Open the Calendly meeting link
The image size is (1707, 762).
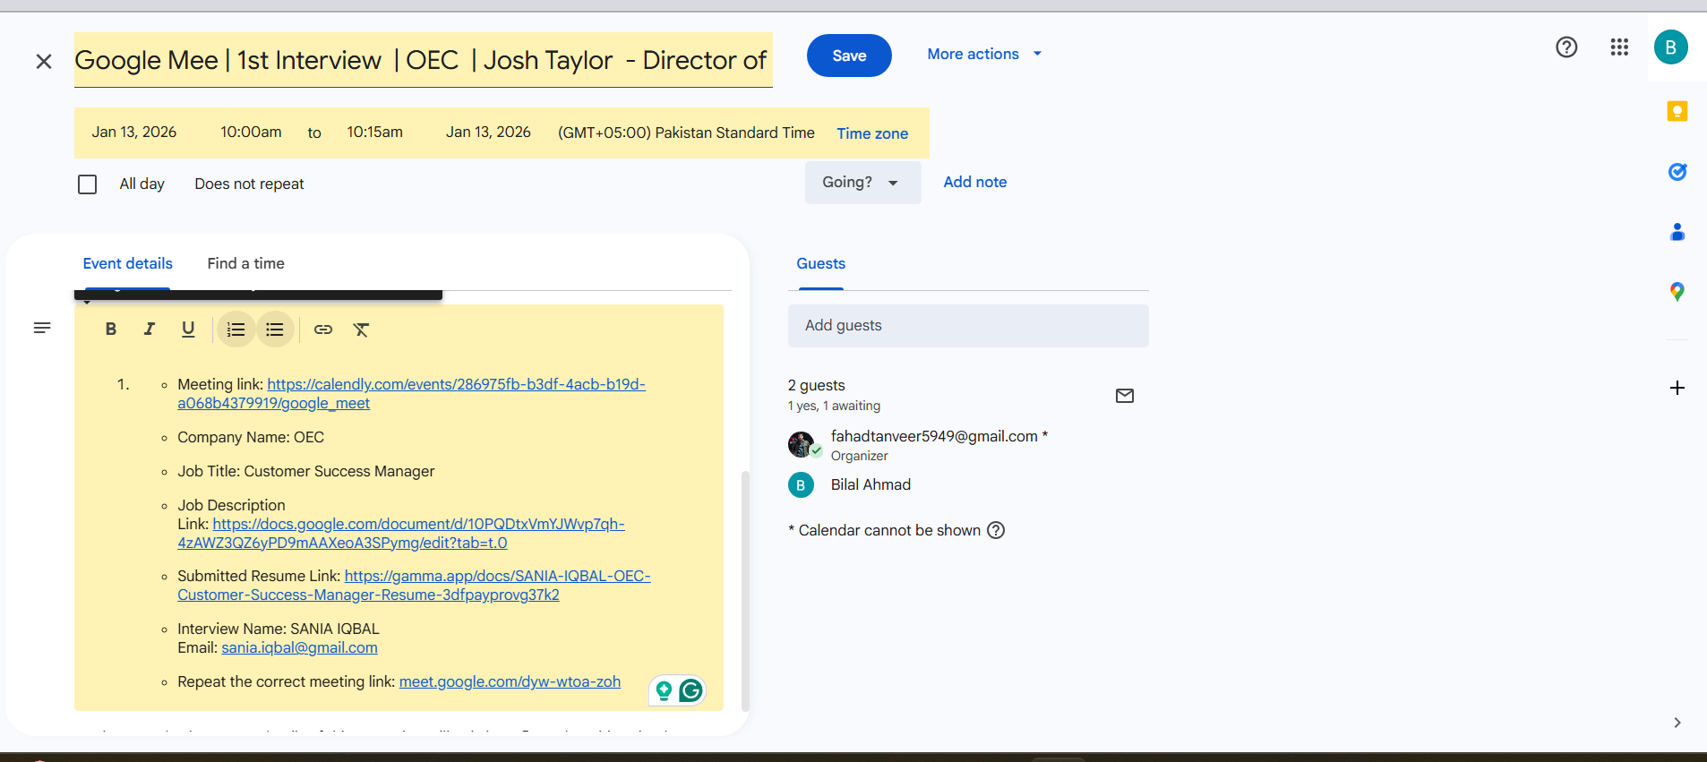pyautogui.click(x=456, y=385)
